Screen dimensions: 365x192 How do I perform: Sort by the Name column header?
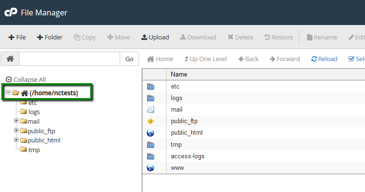pos(179,75)
